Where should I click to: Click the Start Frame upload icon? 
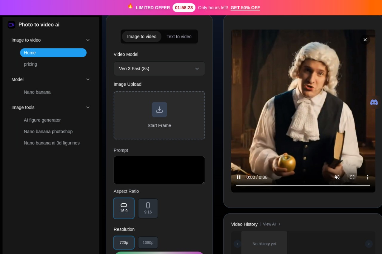[x=159, y=110]
